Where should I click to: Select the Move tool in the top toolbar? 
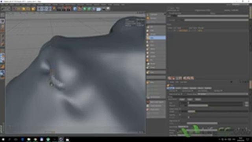click(19, 9)
